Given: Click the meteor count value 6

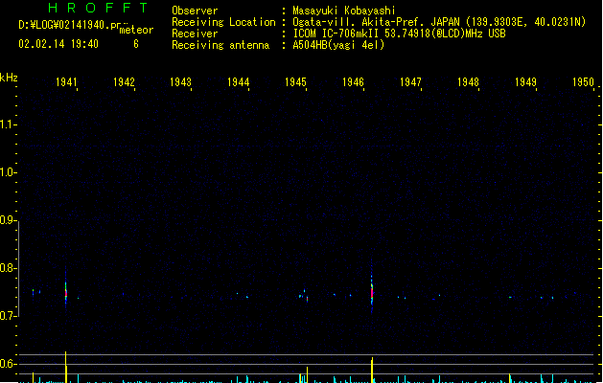Looking at the screenshot, I should (x=136, y=44).
